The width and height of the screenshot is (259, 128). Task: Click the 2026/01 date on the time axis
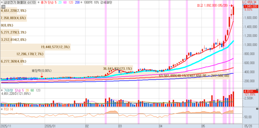pyautogui.click(x=50, y=126)
